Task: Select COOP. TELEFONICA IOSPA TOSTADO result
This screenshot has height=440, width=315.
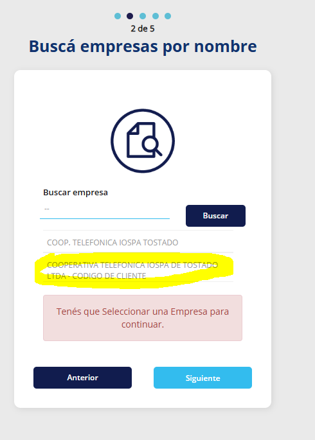Action: click(138, 242)
